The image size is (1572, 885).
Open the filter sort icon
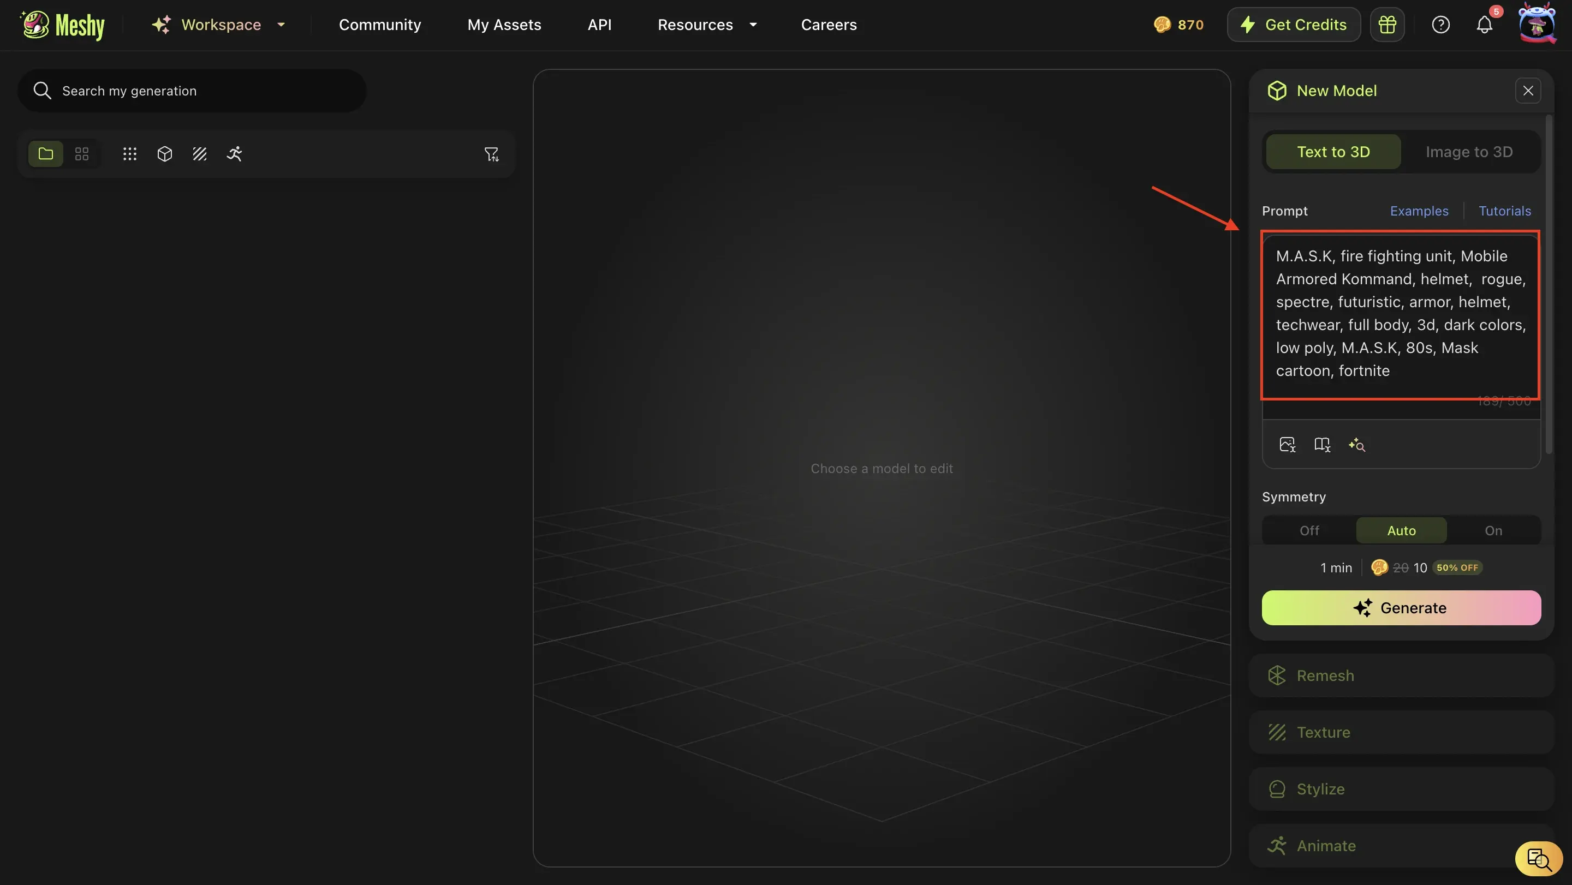(x=491, y=154)
